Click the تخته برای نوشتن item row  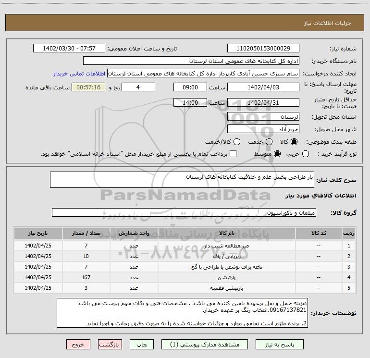point(185,267)
